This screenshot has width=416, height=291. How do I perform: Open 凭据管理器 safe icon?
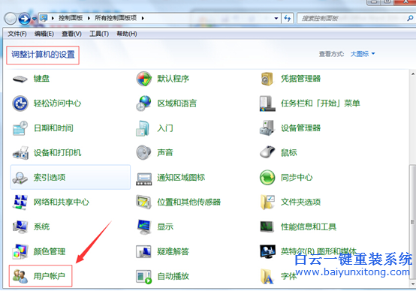(267, 79)
